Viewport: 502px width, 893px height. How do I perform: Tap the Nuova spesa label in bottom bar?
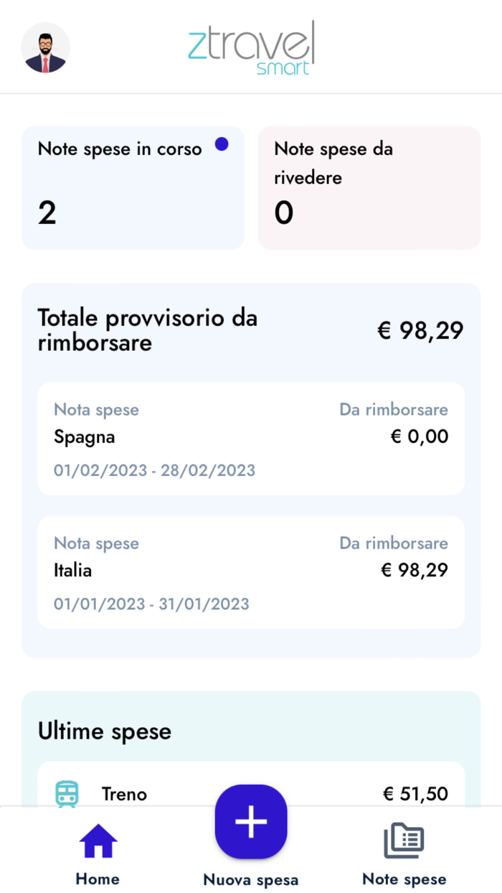[x=250, y=879]
